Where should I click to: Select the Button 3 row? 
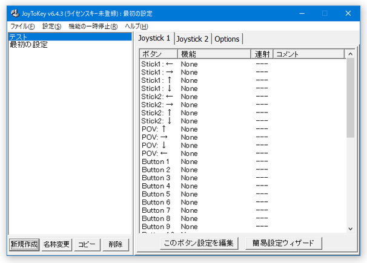coord(243,178)
